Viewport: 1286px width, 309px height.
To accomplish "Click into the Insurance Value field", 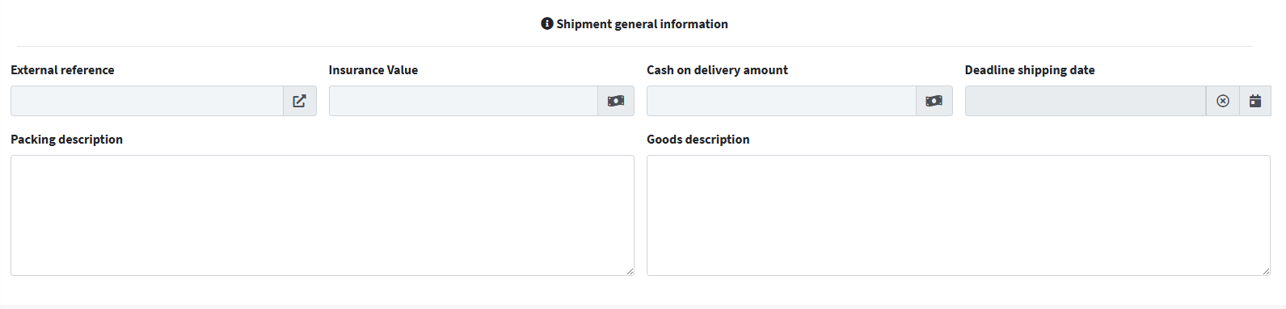I will pyautogui.click(x=463, y=101).
